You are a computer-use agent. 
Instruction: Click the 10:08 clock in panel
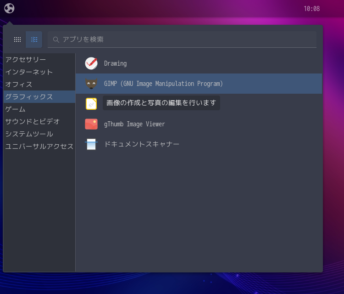point(312,9)
